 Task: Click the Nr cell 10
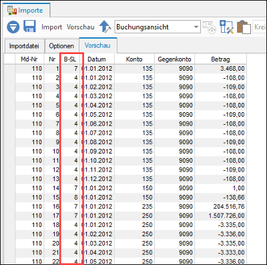point(52,152)
